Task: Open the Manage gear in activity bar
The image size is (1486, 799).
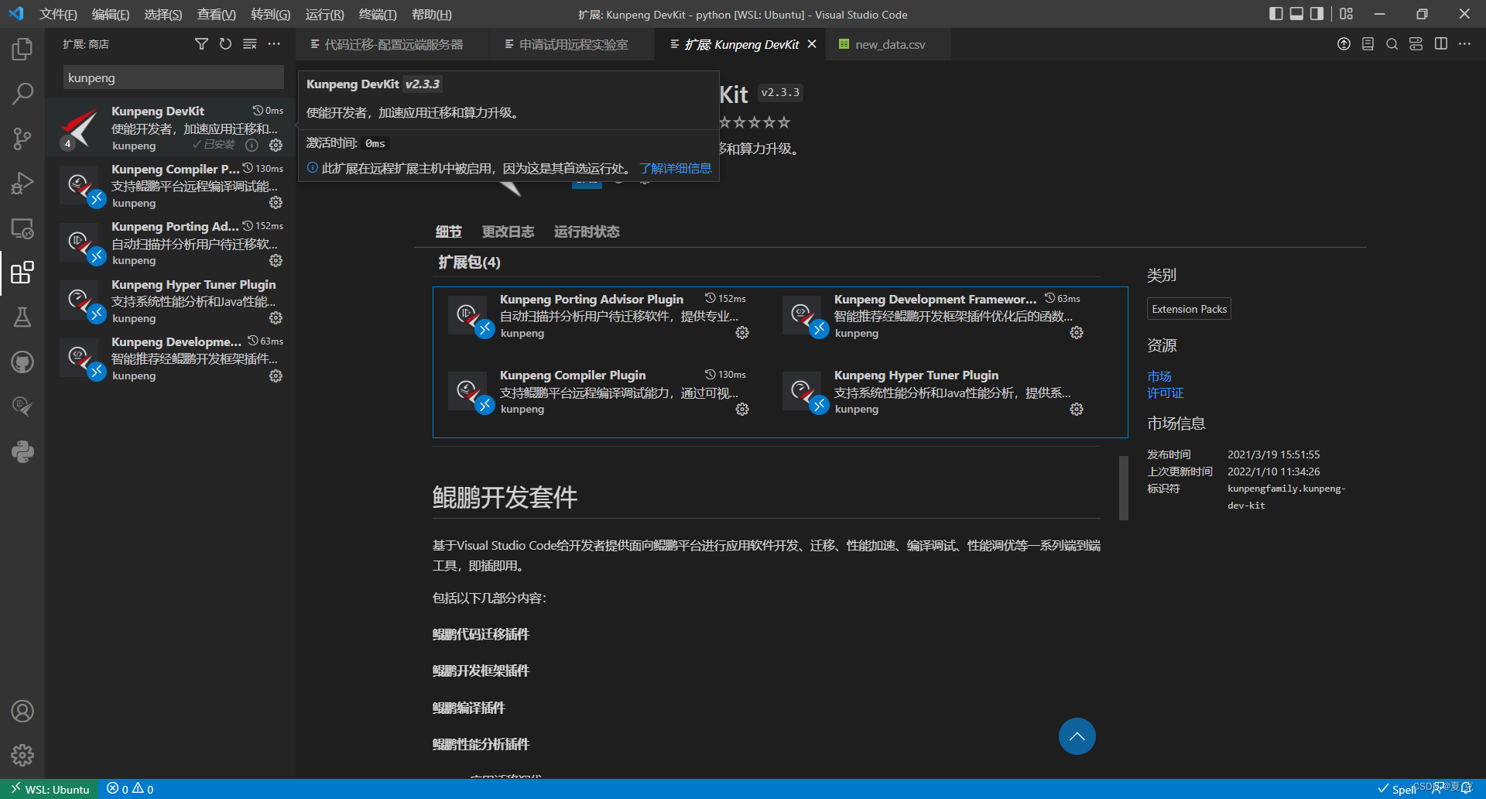Action: point(22,755)
